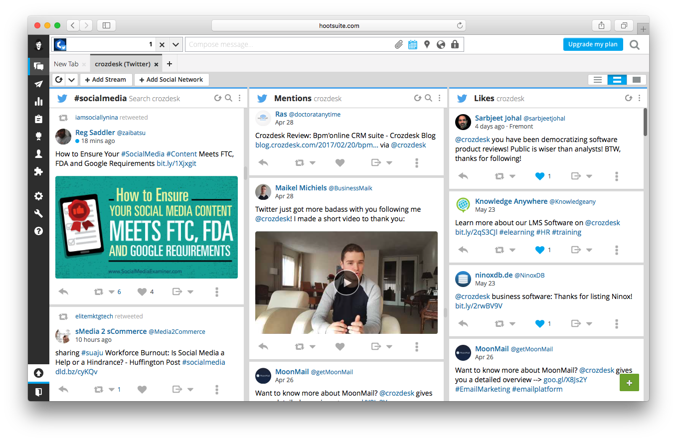Open the bit.ly/1Xjxgit link

coord(176,163)
